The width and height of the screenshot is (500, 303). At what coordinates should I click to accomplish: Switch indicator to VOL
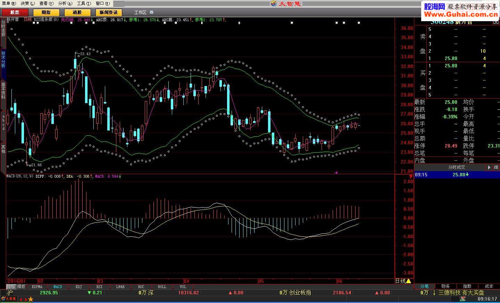click(x=183, y=287)
